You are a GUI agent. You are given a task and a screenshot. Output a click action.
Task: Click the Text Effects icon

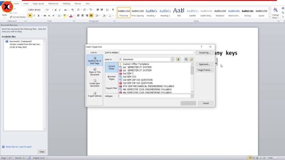click(x=59, y=16)
